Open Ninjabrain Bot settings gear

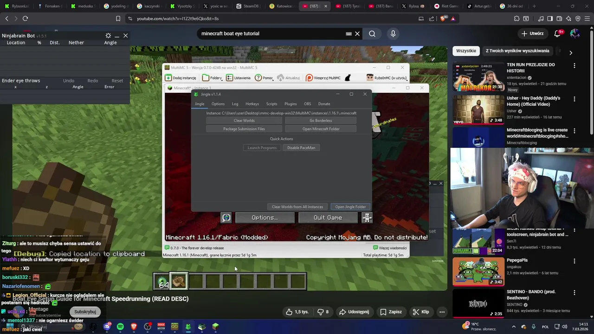[x=108, y=36]
